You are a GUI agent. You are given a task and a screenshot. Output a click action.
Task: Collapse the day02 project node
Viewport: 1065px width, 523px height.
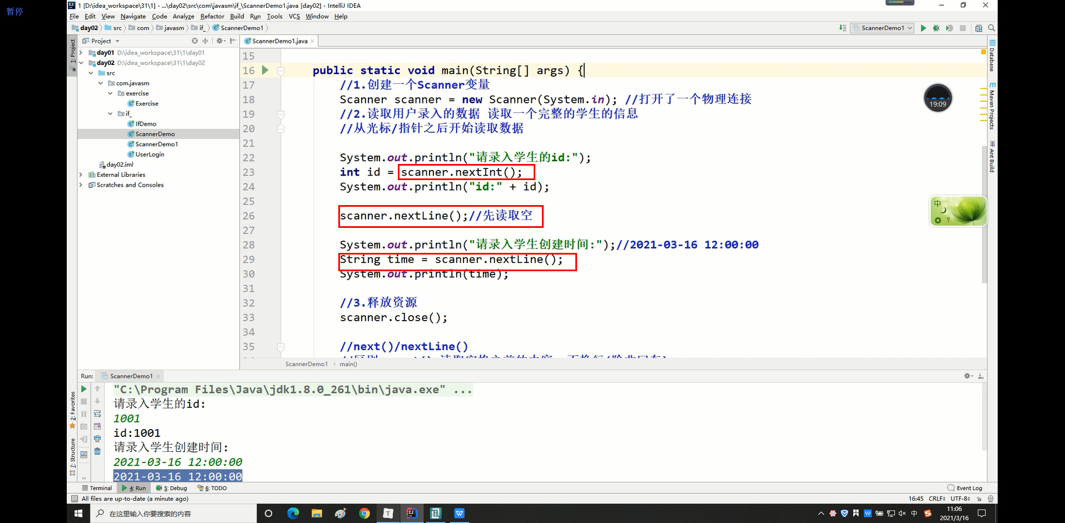(x=81, y=63)
